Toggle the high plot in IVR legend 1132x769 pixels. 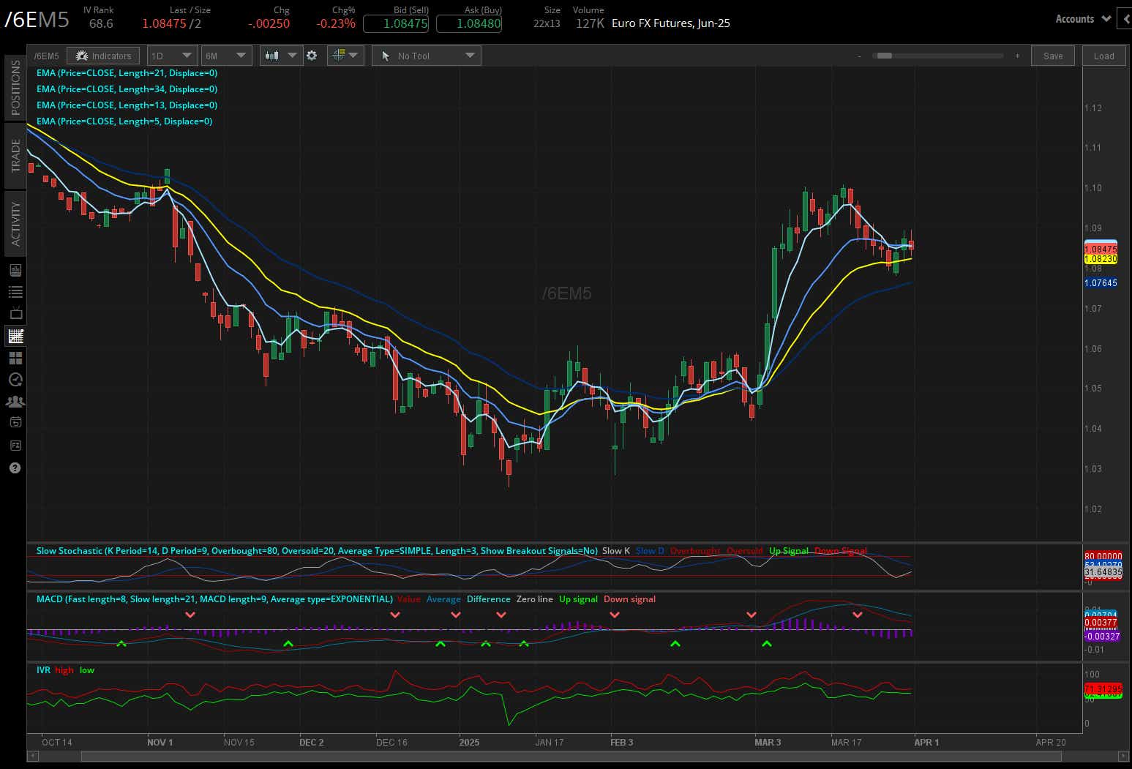[64, 669]
